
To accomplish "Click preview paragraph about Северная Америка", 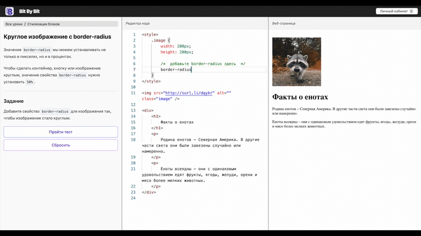I will pos(344,111).
